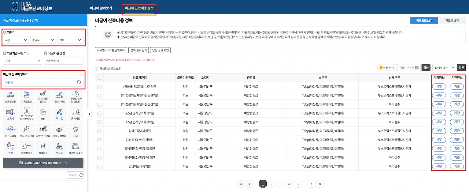The height and width of the screenshot is (192, 469).
Task: Click 확인 button next to 정렬기준 선택
Action: click(426, 68)
